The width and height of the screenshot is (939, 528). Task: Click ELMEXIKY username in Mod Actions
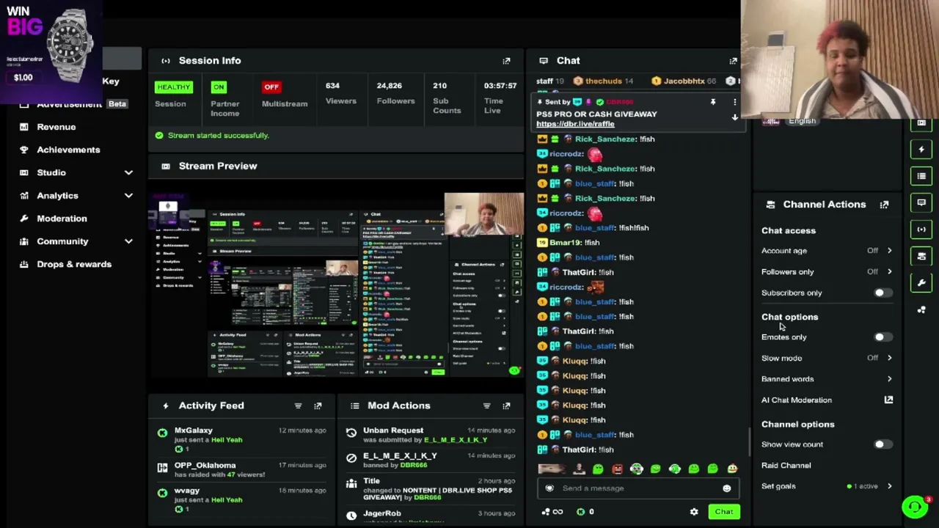(x=456, y=440)
